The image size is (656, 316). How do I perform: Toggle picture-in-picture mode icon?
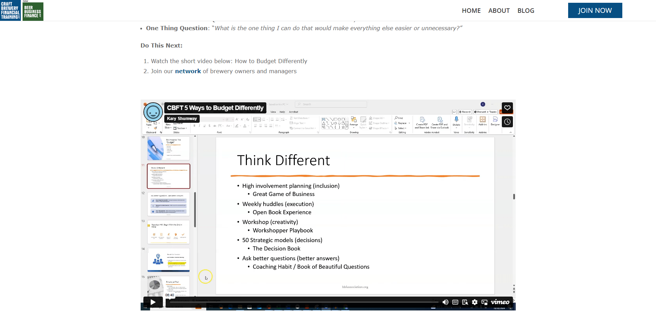coord(484,302)
